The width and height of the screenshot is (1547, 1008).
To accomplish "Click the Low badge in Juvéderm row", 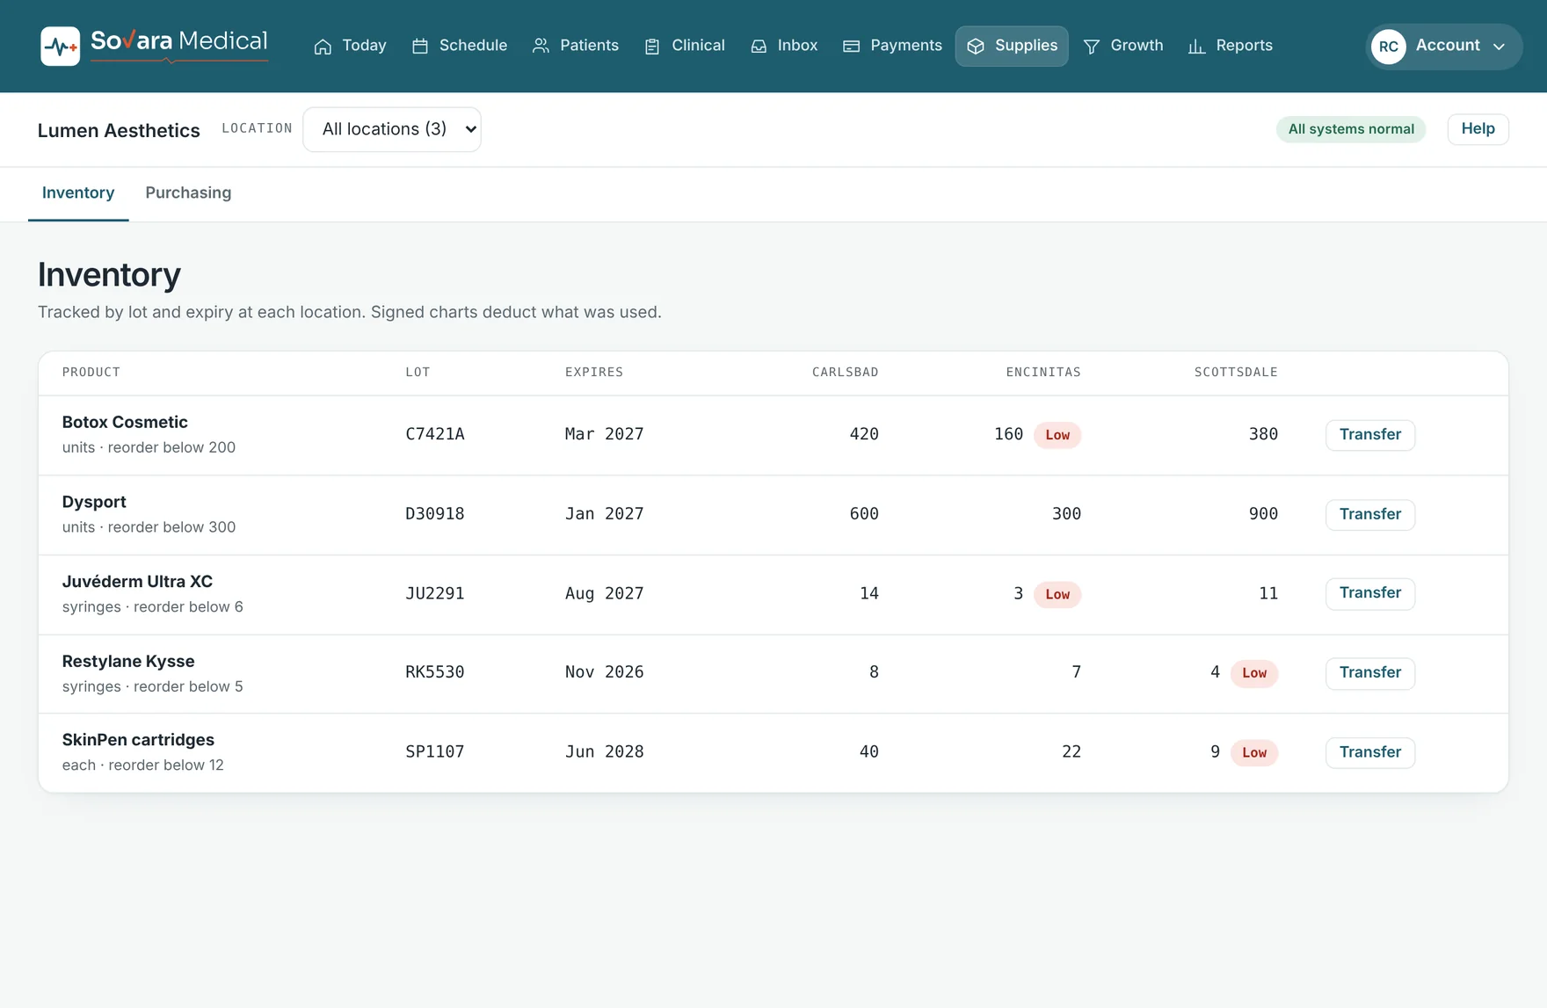I will point(1057,594).
